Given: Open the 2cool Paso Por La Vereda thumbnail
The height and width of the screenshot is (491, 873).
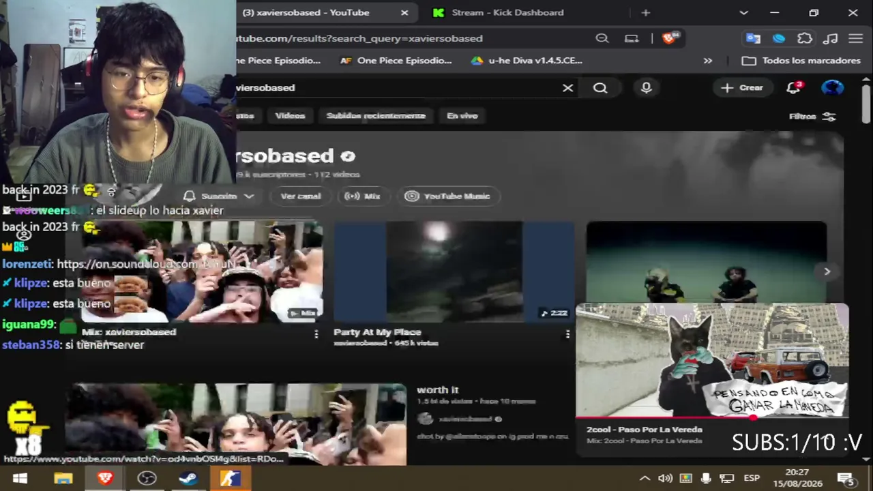Looking at the screenshot, I should pos(712,360).
